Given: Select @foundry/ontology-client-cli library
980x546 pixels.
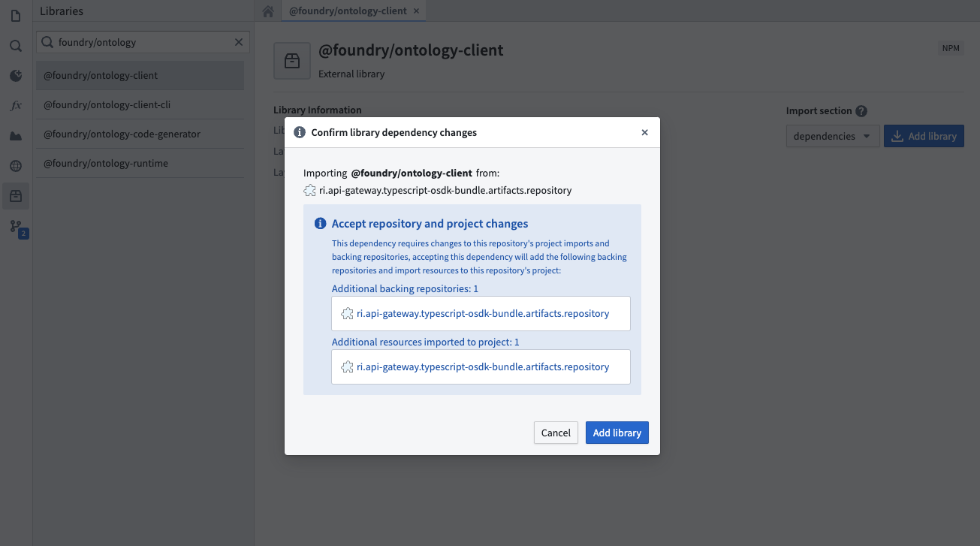Looking at the screenshot, I should pos(140,104).
